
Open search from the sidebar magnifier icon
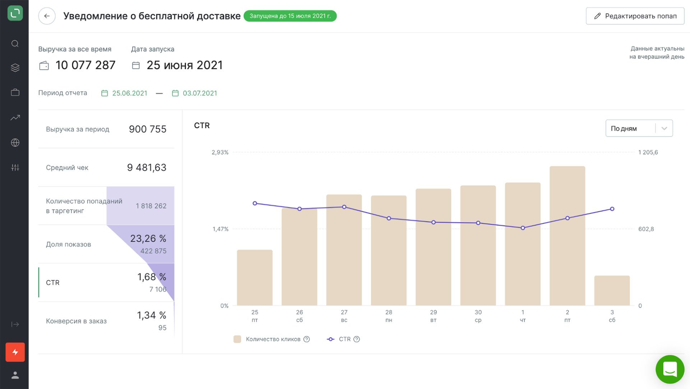pos(15,43)
